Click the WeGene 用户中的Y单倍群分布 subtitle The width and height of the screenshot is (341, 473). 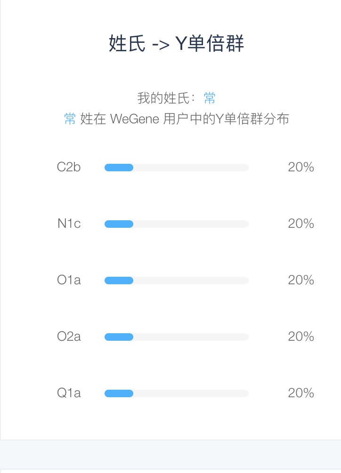[200, 119]
